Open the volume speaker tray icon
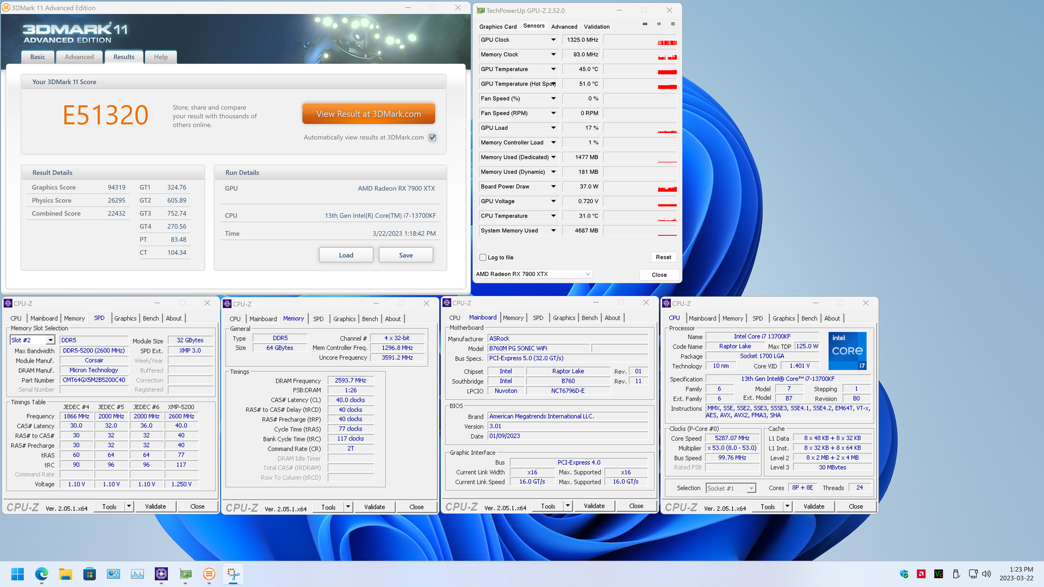This screenshot has width=1044, height=587. click(986, 574)
